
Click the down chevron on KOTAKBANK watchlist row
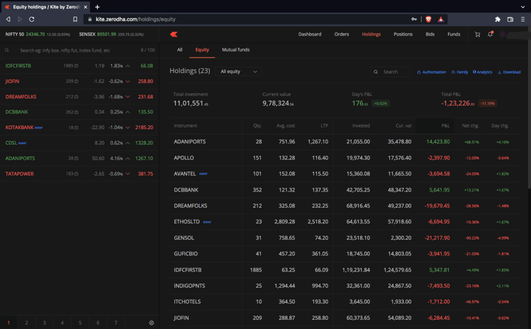128,128
